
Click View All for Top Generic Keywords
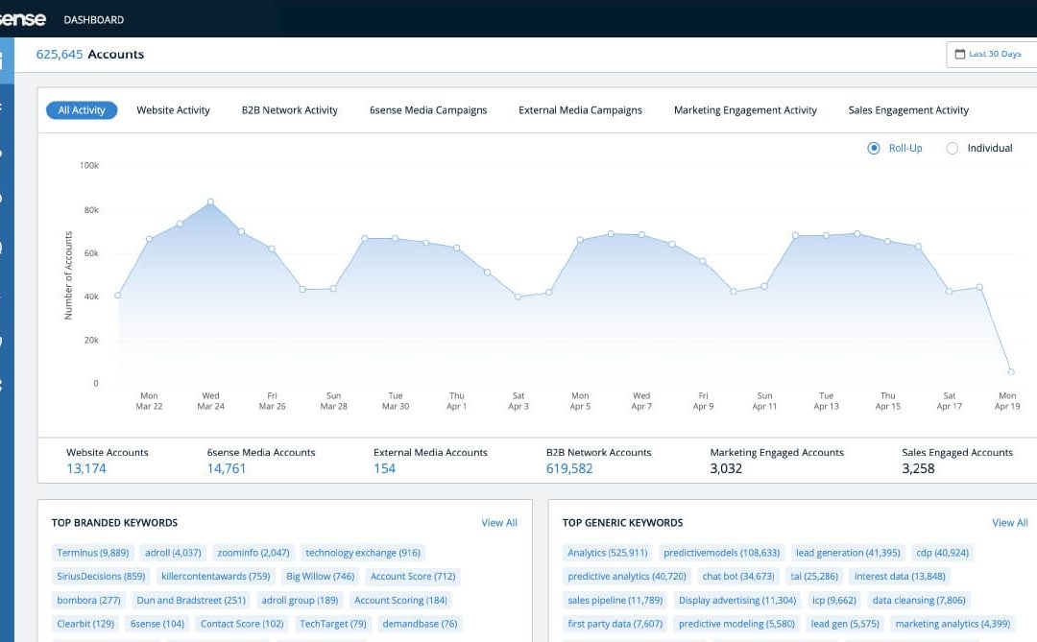(1010, 523)
